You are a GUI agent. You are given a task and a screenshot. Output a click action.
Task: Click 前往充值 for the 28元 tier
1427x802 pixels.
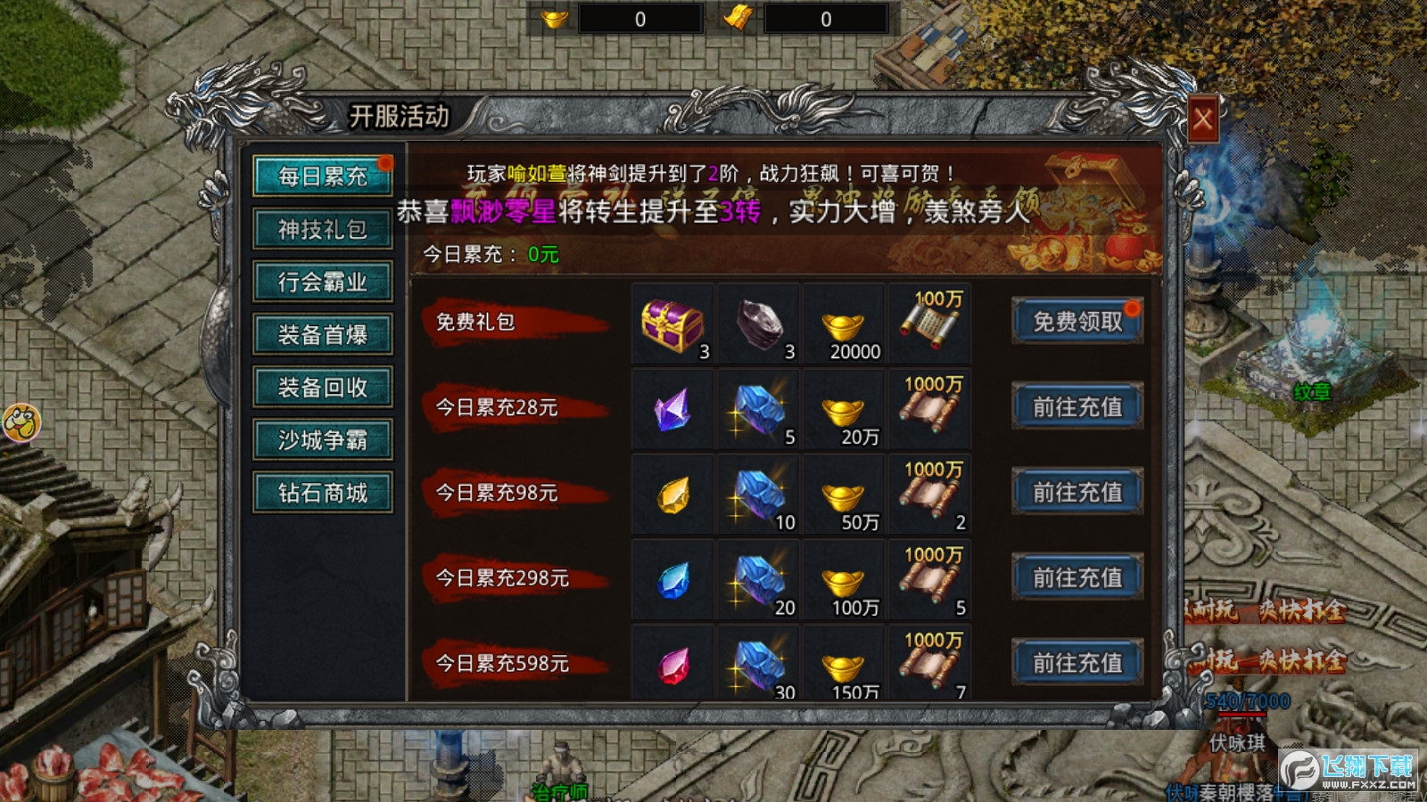(x=1077, y=407)
